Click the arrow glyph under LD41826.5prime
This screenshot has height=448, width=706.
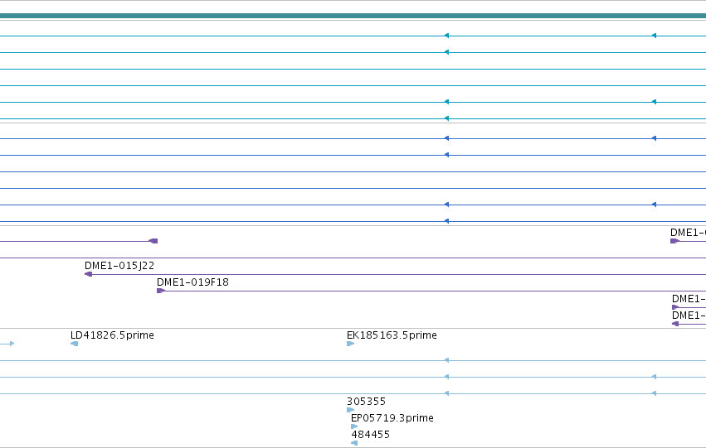click(75, 344)
